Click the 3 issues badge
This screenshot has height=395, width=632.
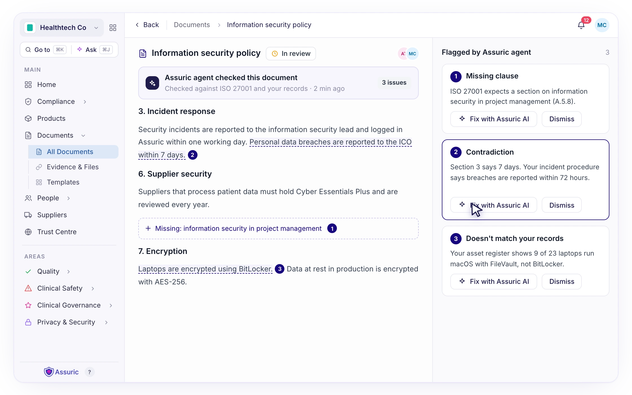point(394,83)
